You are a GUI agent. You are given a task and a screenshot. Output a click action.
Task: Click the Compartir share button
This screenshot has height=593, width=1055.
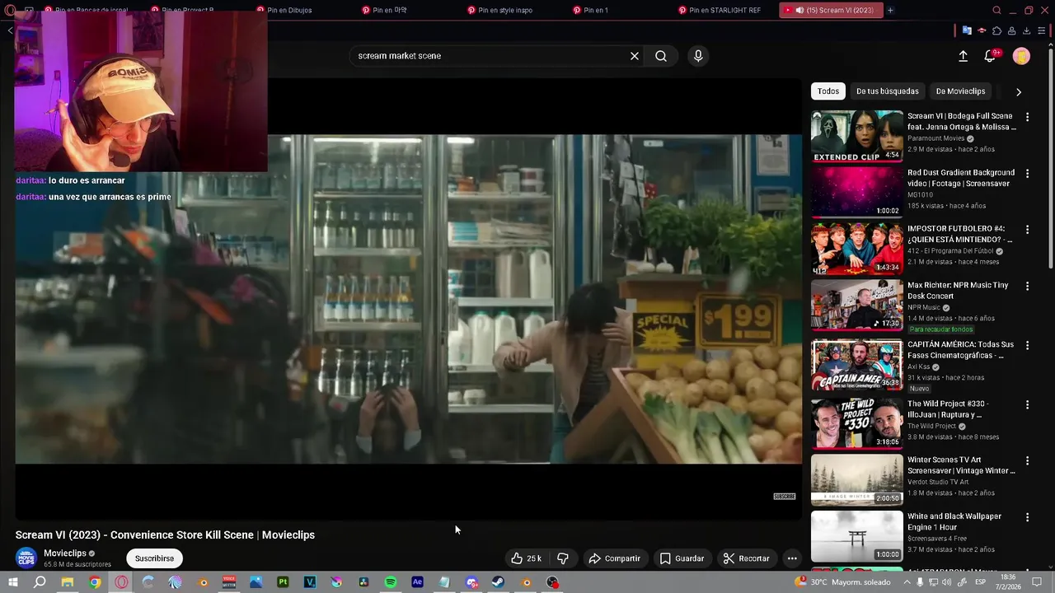614,558
